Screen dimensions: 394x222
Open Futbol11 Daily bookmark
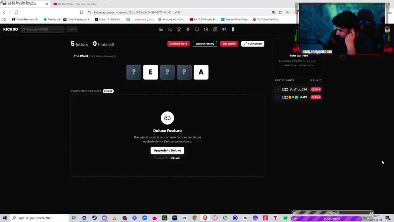108,19
